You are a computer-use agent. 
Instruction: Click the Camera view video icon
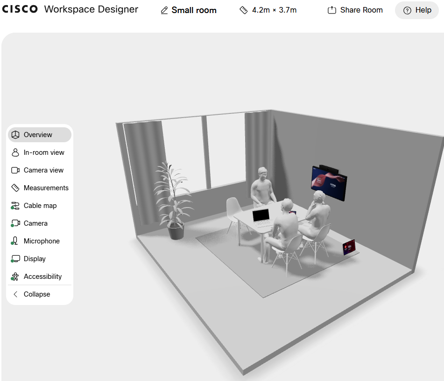click(x=15, y=170)
